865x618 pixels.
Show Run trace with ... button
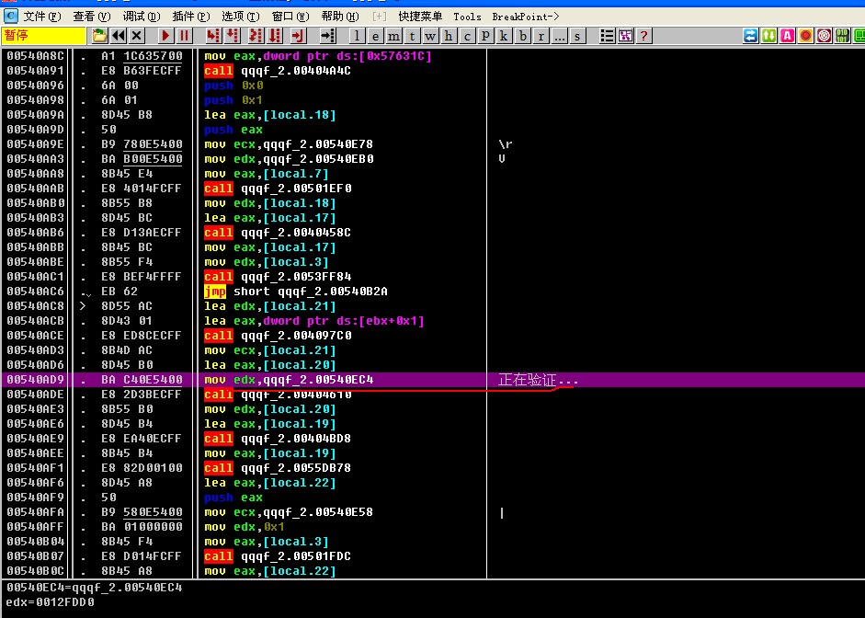click(x=560, y=36)
